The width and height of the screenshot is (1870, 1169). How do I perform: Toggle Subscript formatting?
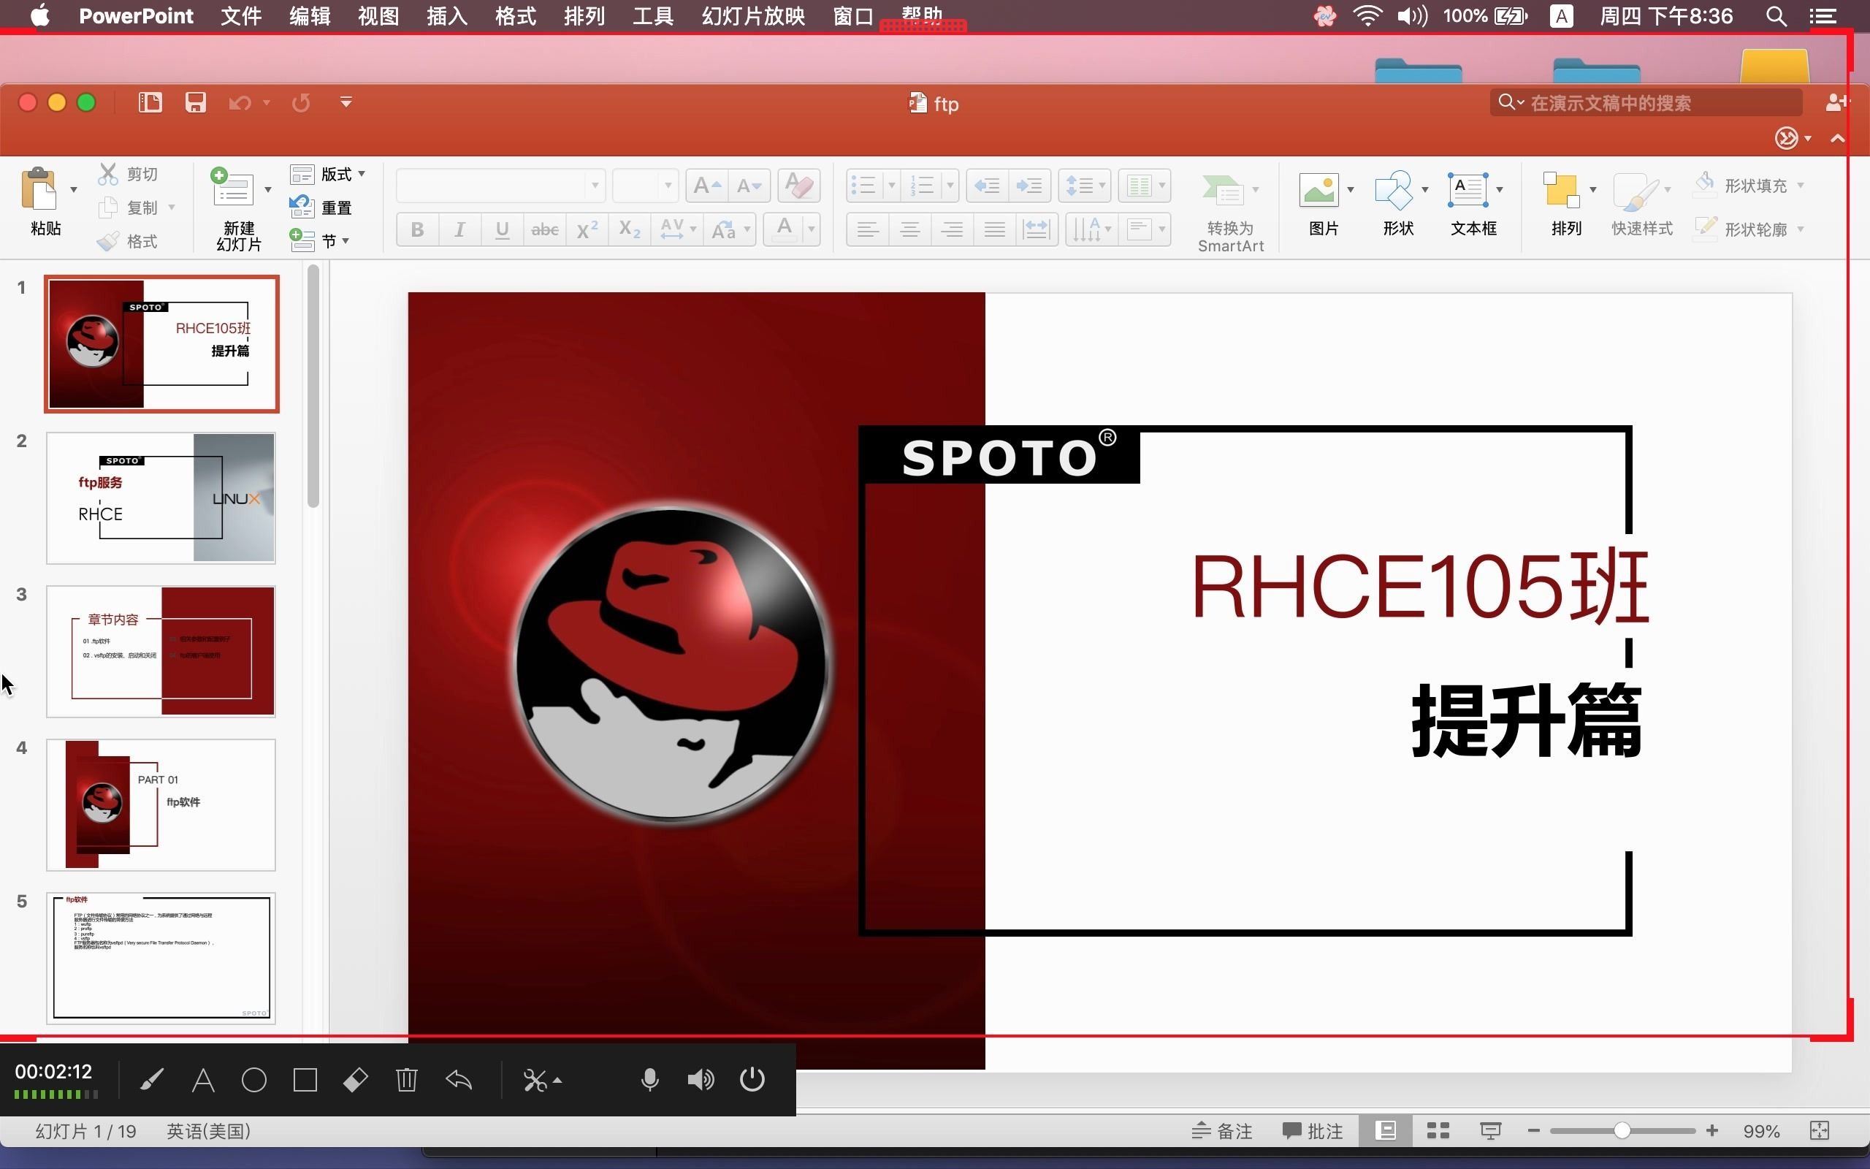click(630, 229)
